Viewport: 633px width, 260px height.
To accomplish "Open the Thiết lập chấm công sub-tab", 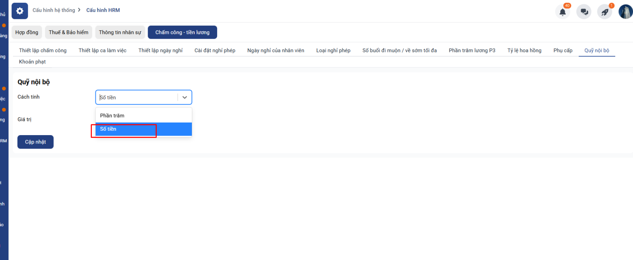I will (x=43, y=51).
